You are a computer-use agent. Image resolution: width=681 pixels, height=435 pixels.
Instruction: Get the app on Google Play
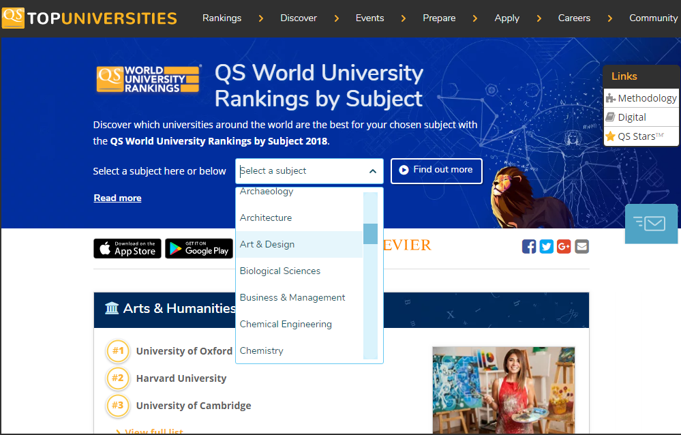pyautogui.click(x=199, y=249)
